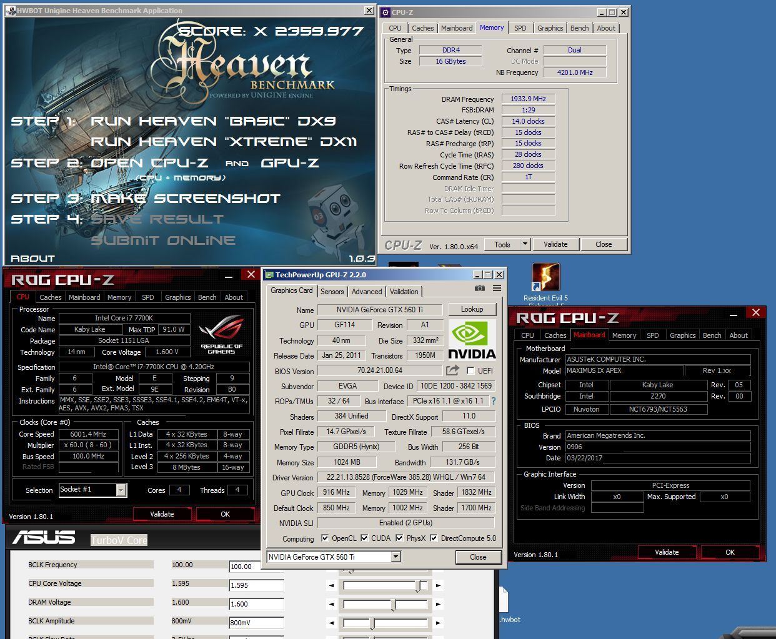This screenshot has width=776, height=639.
Task: Switch to SPD tab in CPU-Z Memory window
Action: point(520,28)
